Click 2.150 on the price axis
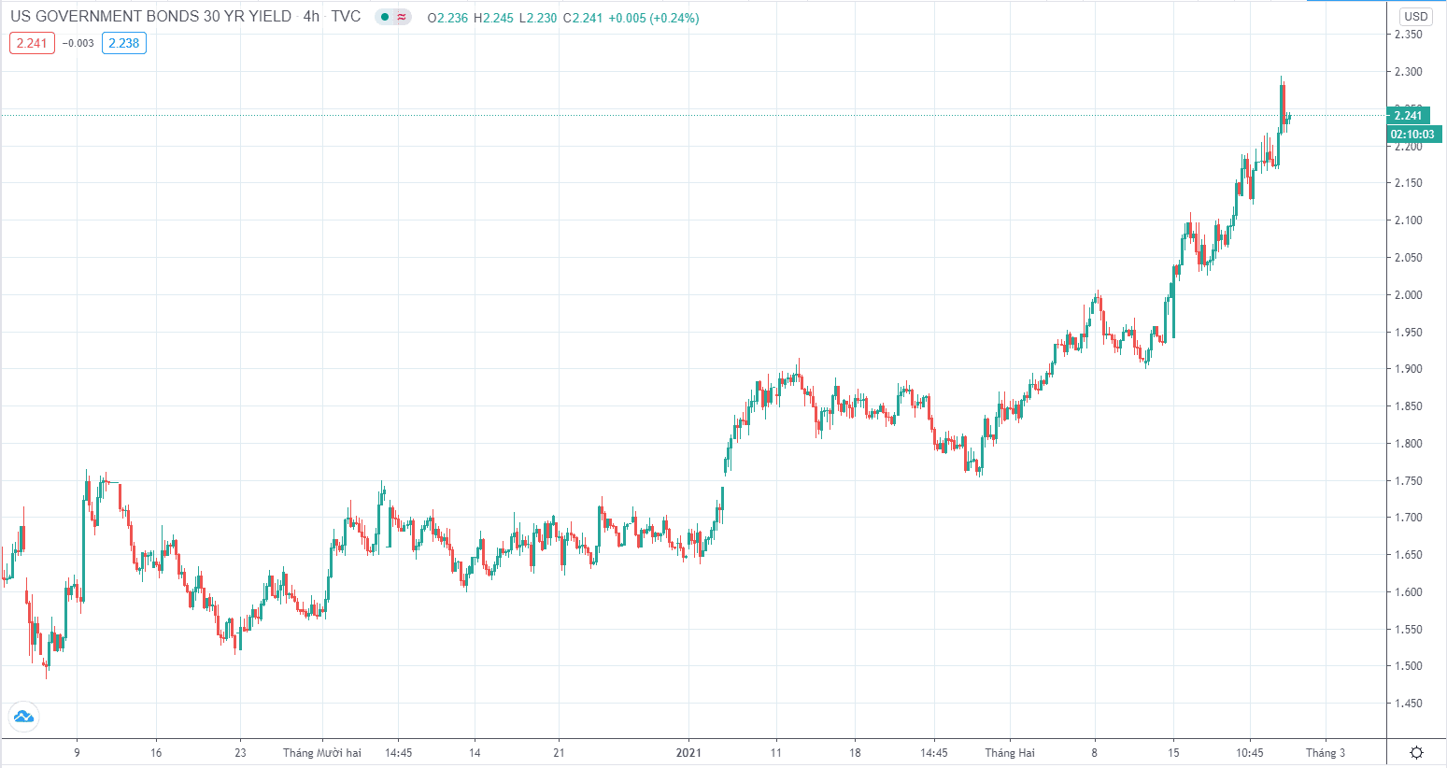The height and width of the screenshot is (768, 1447). (x=1408, y=183)
